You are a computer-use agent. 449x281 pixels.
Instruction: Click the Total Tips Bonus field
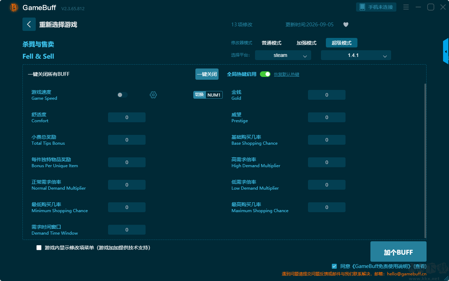click(127, 140)
